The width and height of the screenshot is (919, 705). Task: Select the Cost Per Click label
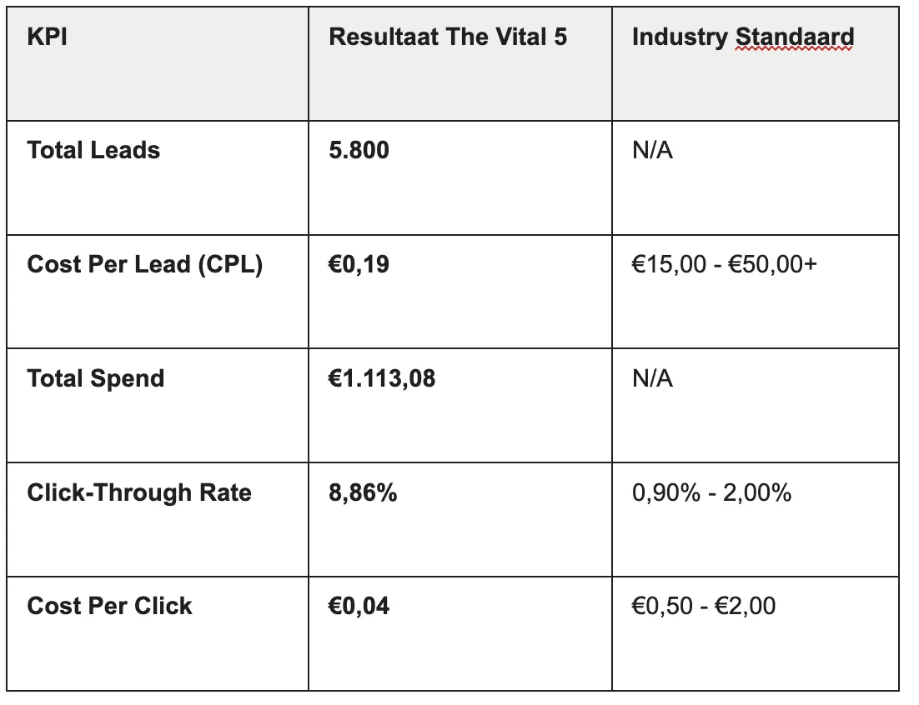pos(109,606)
